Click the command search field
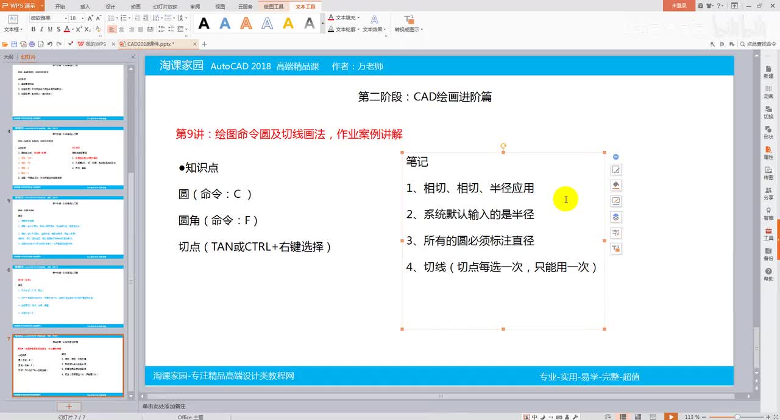 tap(759, 44)
